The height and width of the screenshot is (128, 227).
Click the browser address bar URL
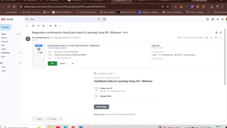(x=64, y=7)
